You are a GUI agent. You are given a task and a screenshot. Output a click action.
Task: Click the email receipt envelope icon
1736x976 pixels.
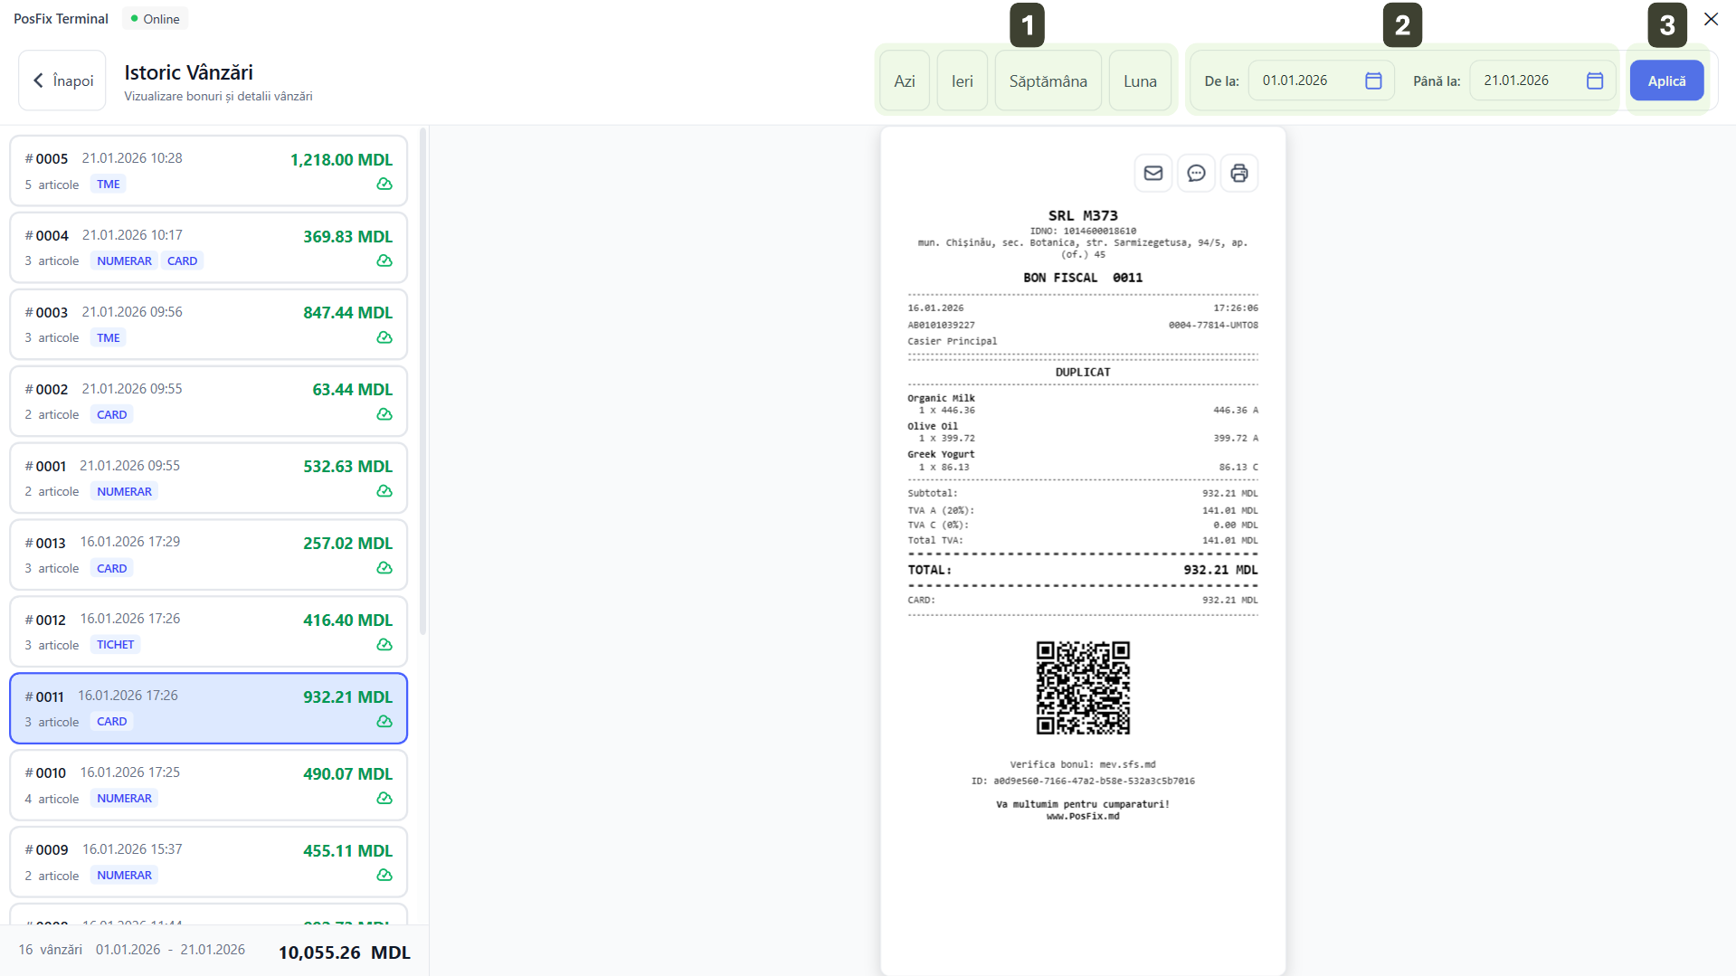point(1153,173)
